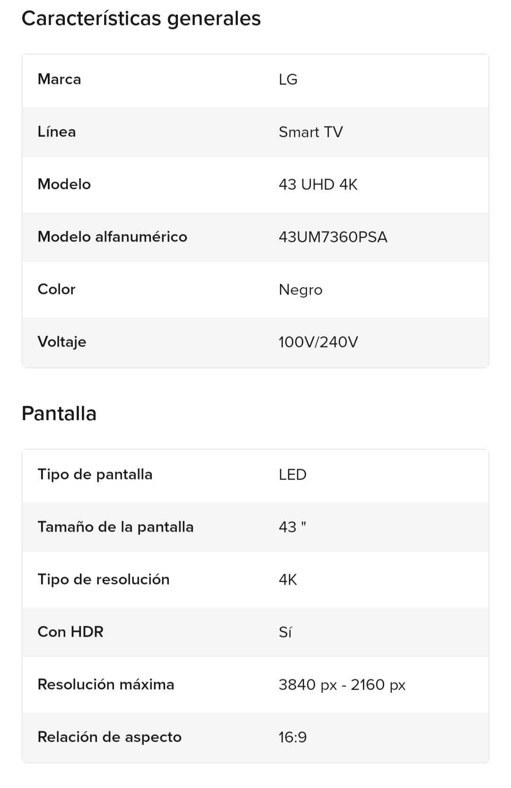Click the 4K resolution type value
This screenshot has height=788, width=511.
click(288, 580)
